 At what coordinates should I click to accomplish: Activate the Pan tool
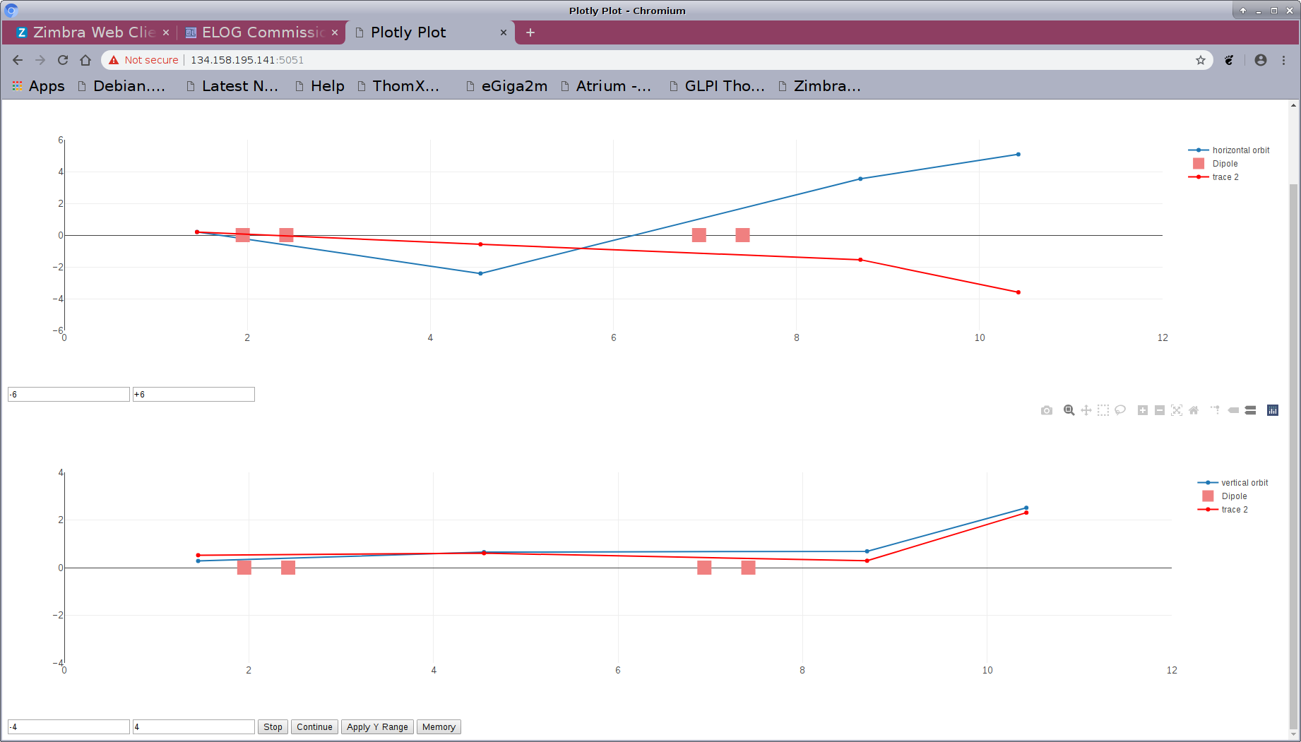[1086, 410]
